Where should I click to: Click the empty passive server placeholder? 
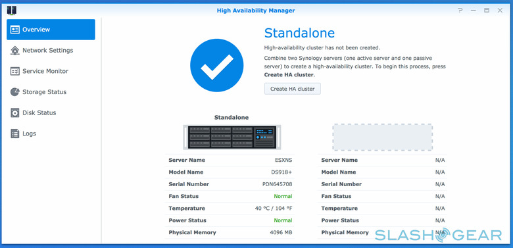[383, 137]
